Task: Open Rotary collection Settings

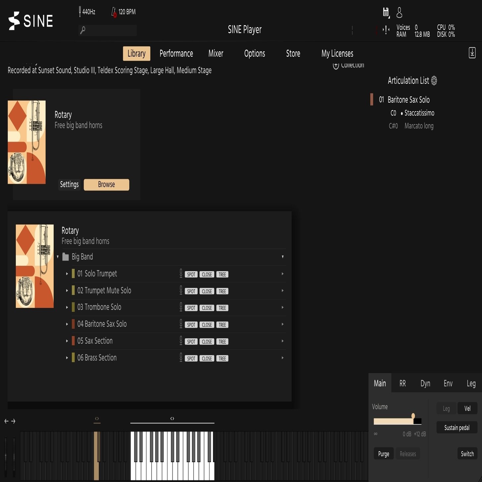Action: click(70, 184)
